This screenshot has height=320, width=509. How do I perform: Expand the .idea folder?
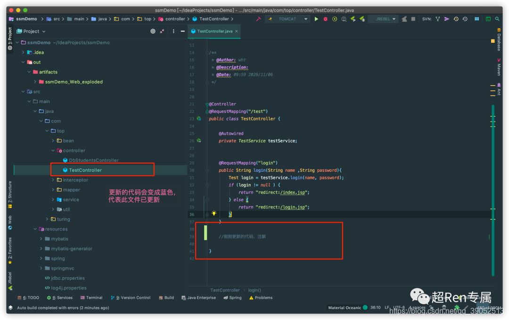pos(23,52)
